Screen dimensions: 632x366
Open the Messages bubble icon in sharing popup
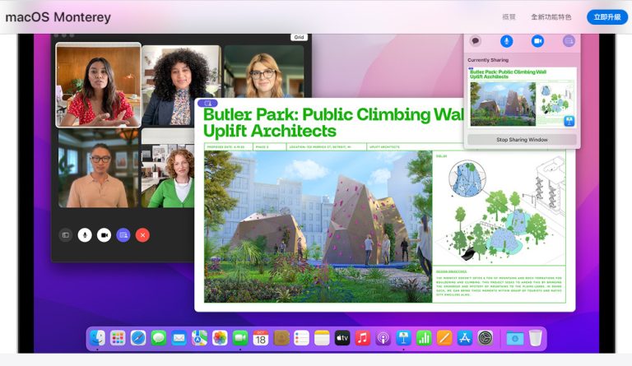(476, 41)
